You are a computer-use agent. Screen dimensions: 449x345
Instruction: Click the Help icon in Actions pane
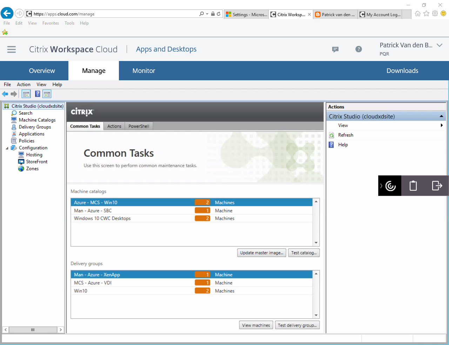tap(331, 145)
